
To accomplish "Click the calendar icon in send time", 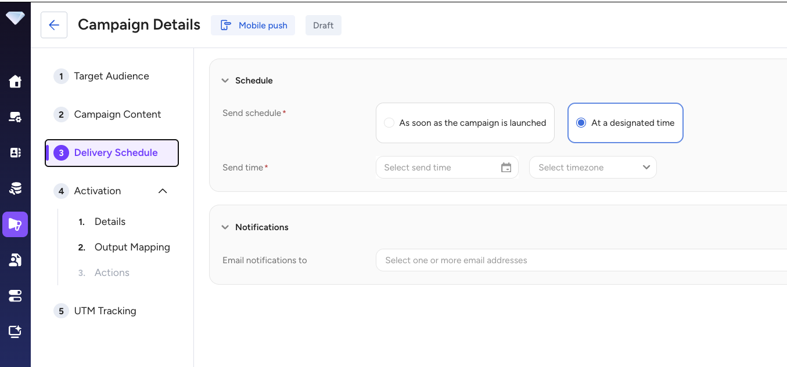I will [506, 168].
